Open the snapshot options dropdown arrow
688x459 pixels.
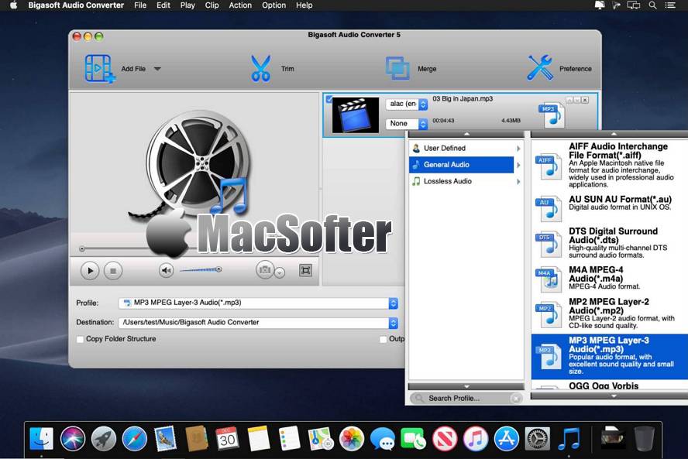coord(280,272)
